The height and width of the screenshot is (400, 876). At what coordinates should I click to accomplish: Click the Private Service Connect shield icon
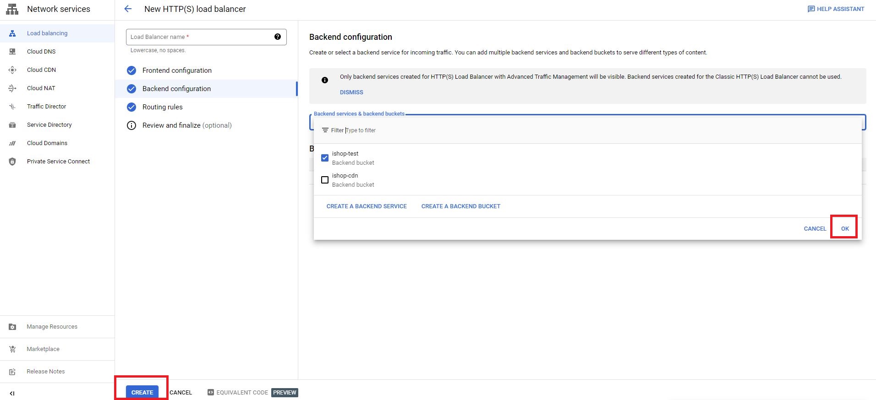(12, 162)
